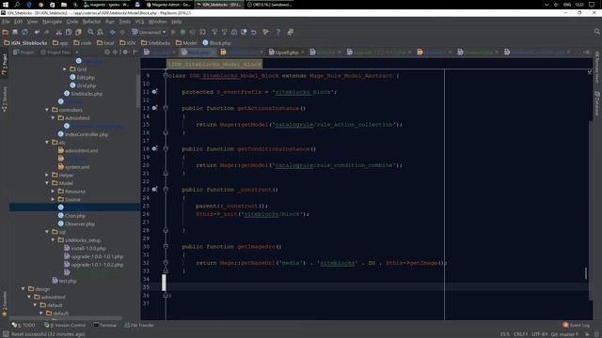Open the TODO tool window
Image resolution: width=602 pixels, height=338 pixels.
(x=24, y=325)
